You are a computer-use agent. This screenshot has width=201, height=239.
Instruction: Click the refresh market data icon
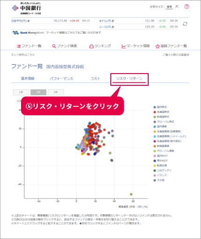(x=185, y=24)
